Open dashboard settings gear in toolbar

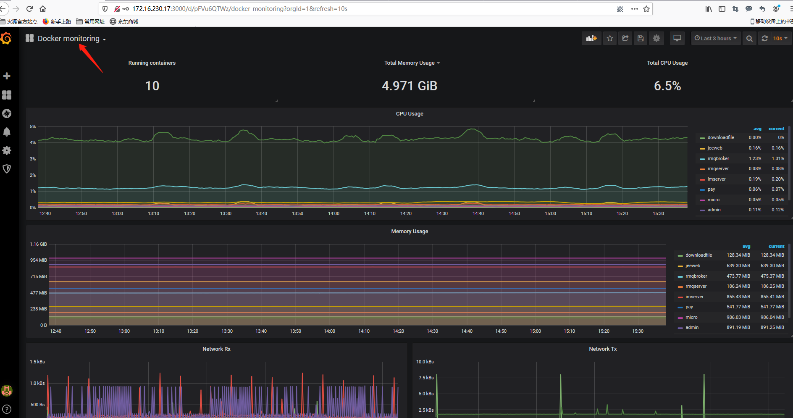tap(656, 38)
